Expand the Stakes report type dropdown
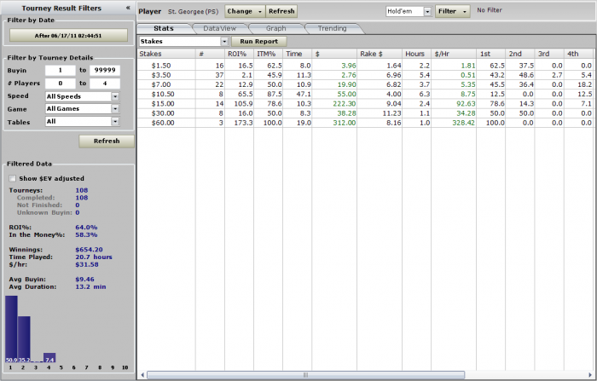Image resolution: width=597 pixels, height=381 pixels. pyautogui.click(x=224, y=42)
